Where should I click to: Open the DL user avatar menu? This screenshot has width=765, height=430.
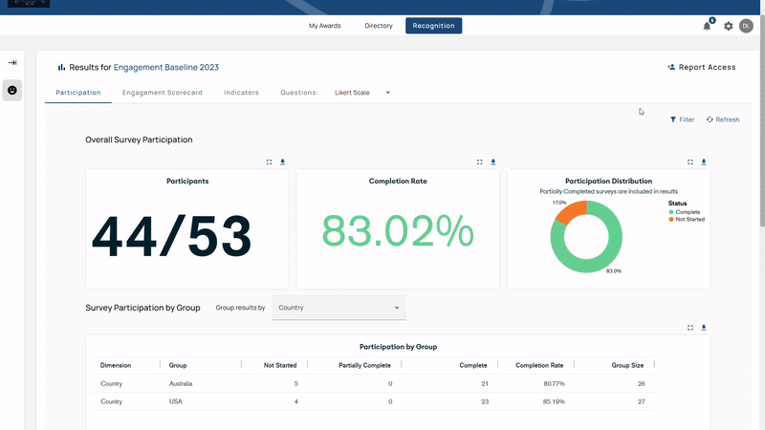746,26
